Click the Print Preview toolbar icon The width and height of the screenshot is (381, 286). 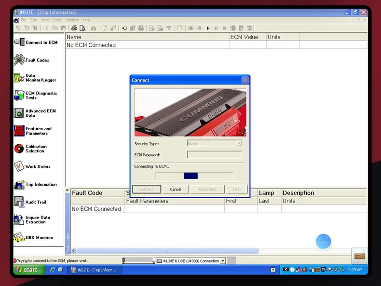coord(82,28)
